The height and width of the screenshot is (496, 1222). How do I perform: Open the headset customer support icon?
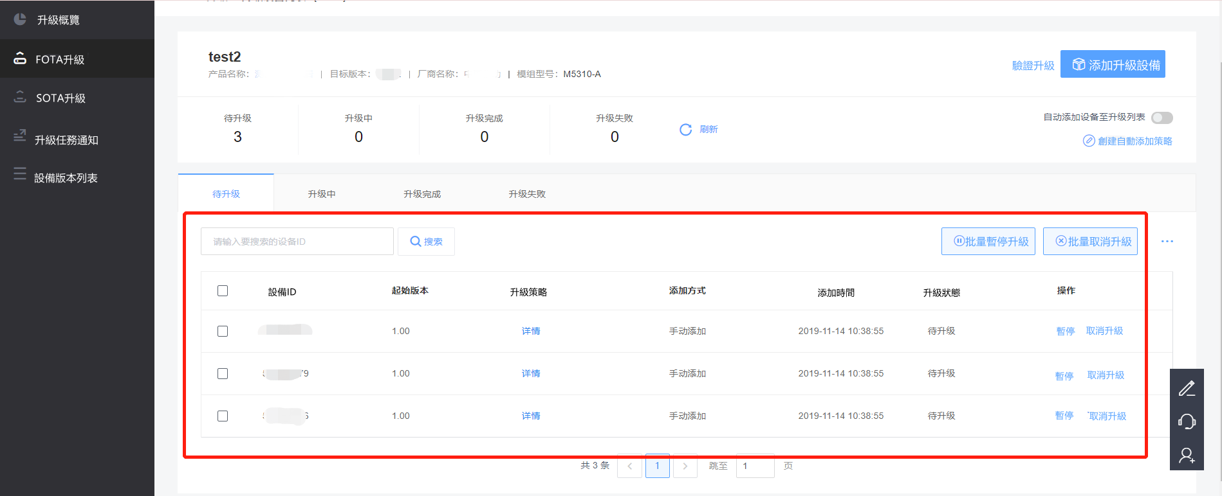click(1187, 421)
